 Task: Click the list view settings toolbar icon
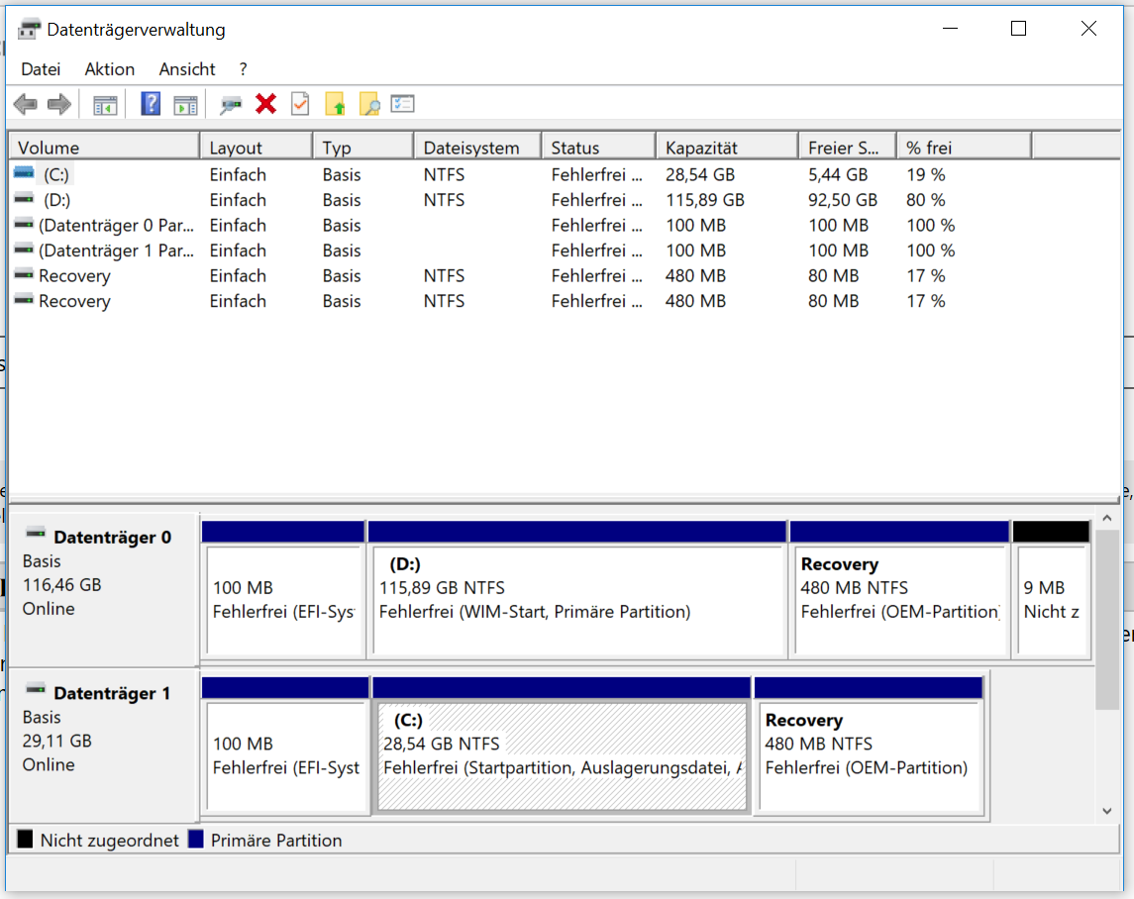point(402,104)
